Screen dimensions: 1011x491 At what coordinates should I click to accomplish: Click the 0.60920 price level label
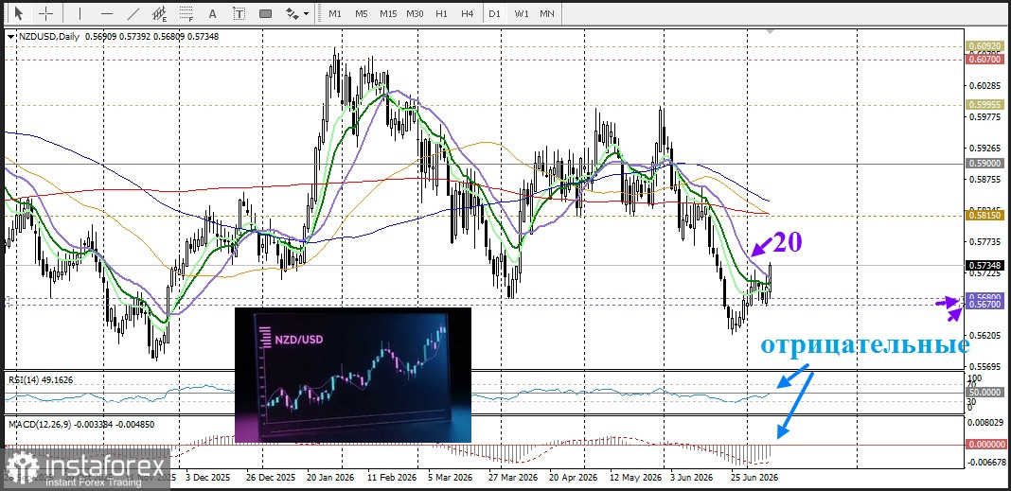point(984,46)
